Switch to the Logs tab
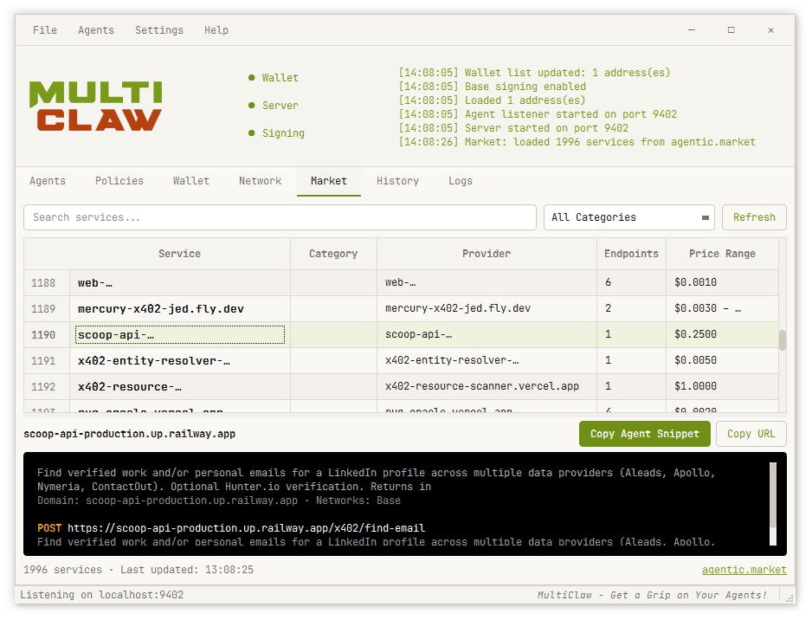This screenshot has width=812, height=620. pos(461,181)
